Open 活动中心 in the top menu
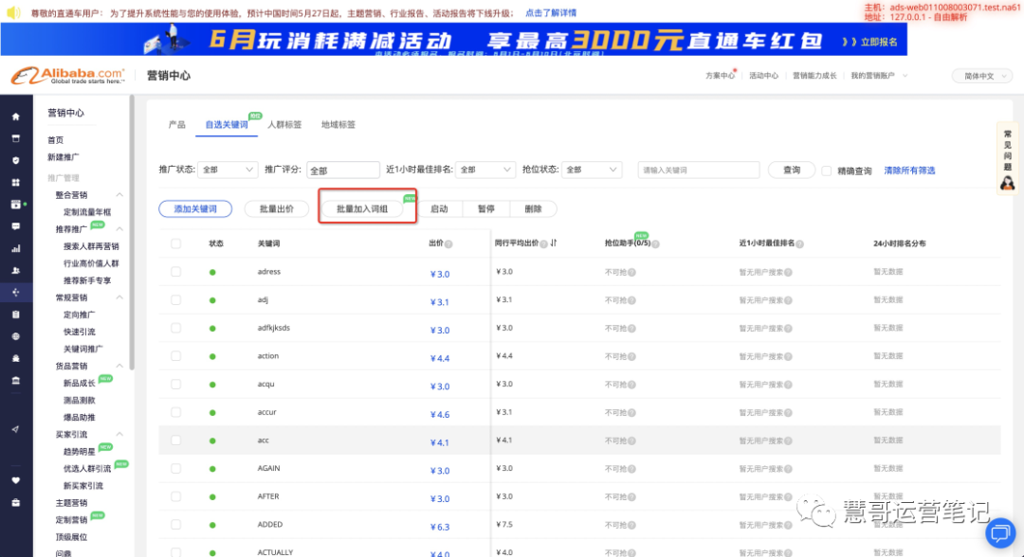Viewport: 1024px width, 557px height. point(763,75)
